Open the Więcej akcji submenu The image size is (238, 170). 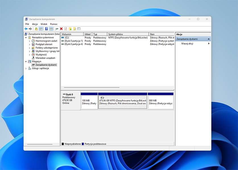point(193,44)
